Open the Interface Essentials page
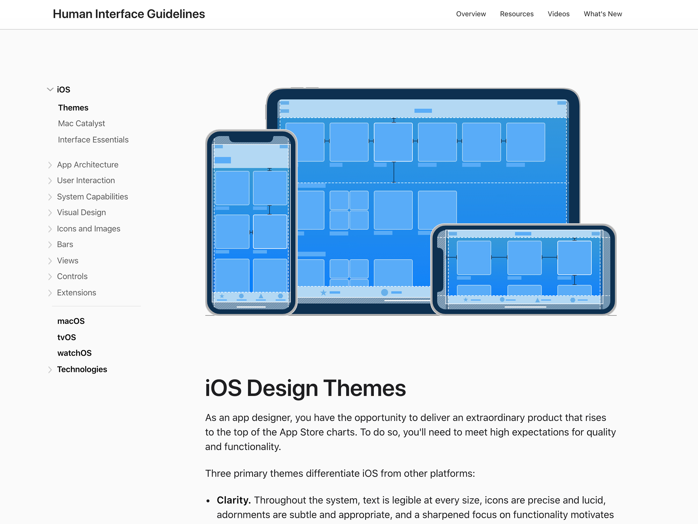 point(93,140)
